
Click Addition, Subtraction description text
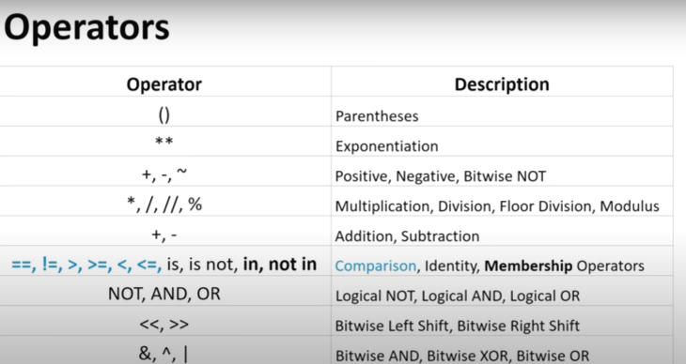pos(407,236)
